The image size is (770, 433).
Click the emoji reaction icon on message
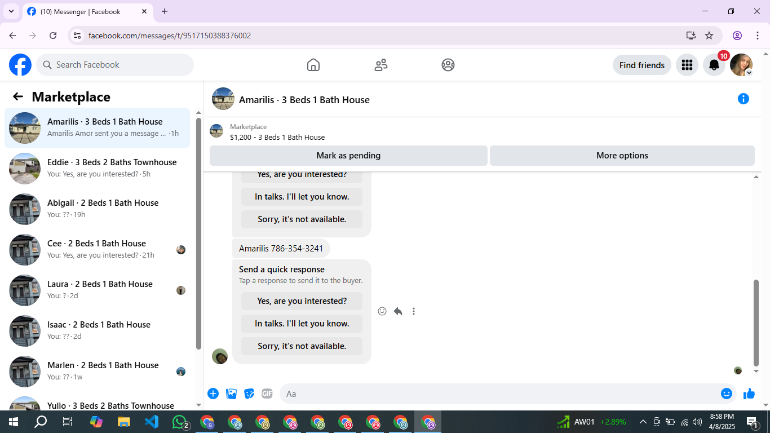click(382, 311)
